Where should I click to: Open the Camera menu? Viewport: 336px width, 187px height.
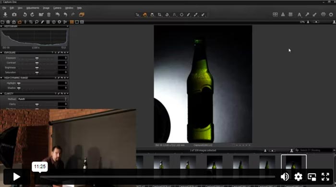(57, 8)
